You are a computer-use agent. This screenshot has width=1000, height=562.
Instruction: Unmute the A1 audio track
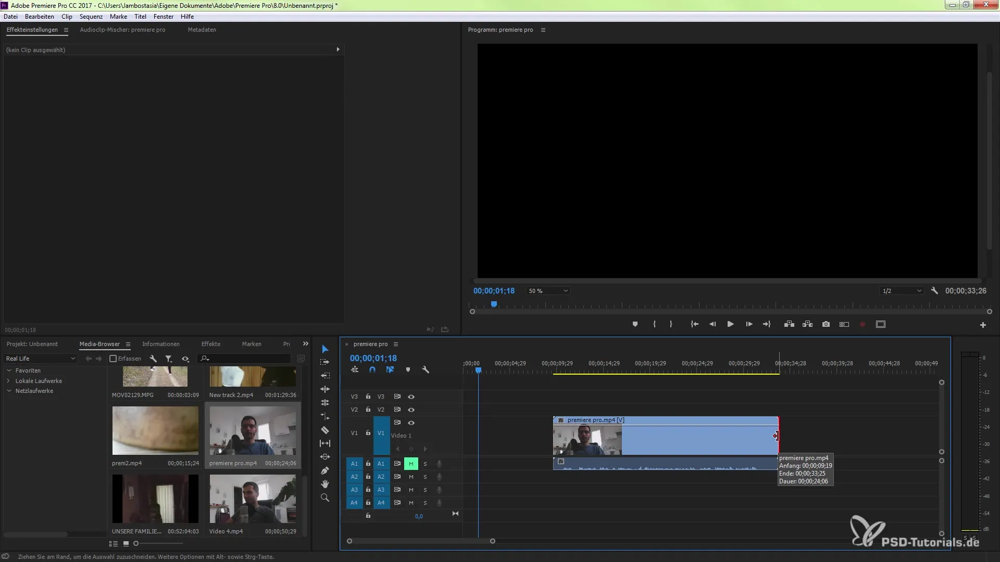[411, 464]
